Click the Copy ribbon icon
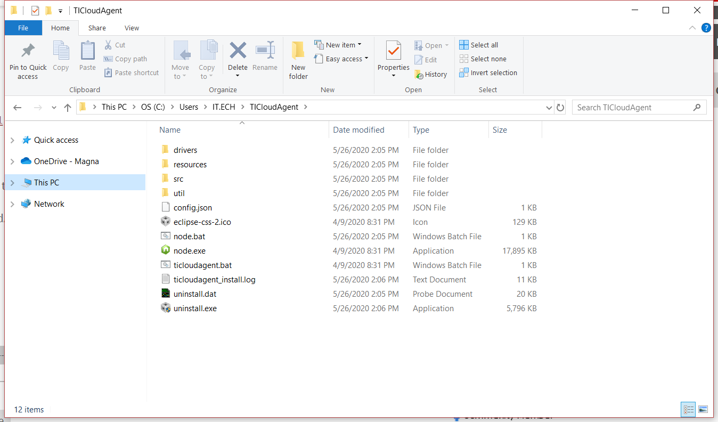Image resolution: width=718 pixels, height=422 pixels. click(x=61, y=51)
